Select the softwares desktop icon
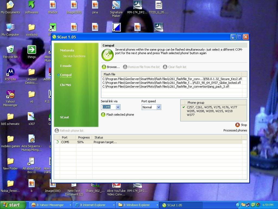This screenshot has width=278, height=209. [31, 7]
